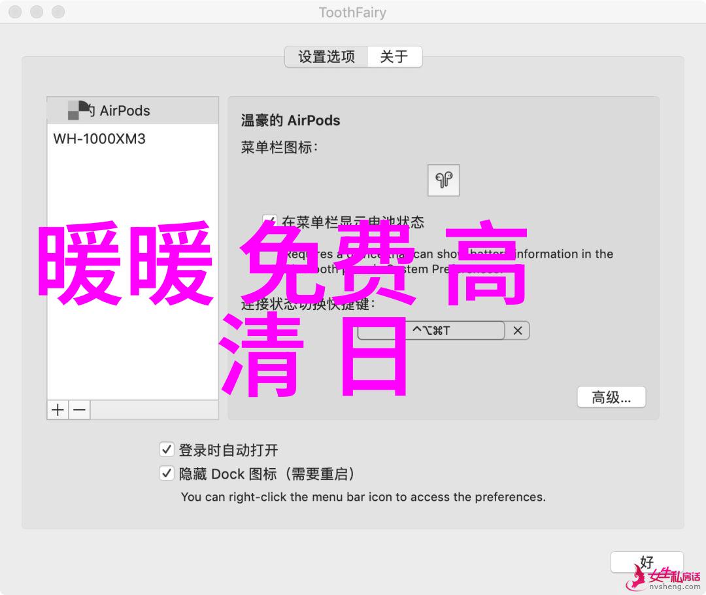Click the ^⌥⌘T shortcut recorder field
Image resolution: width=706 pixels, height=595 pixels.
click(431, 331)
